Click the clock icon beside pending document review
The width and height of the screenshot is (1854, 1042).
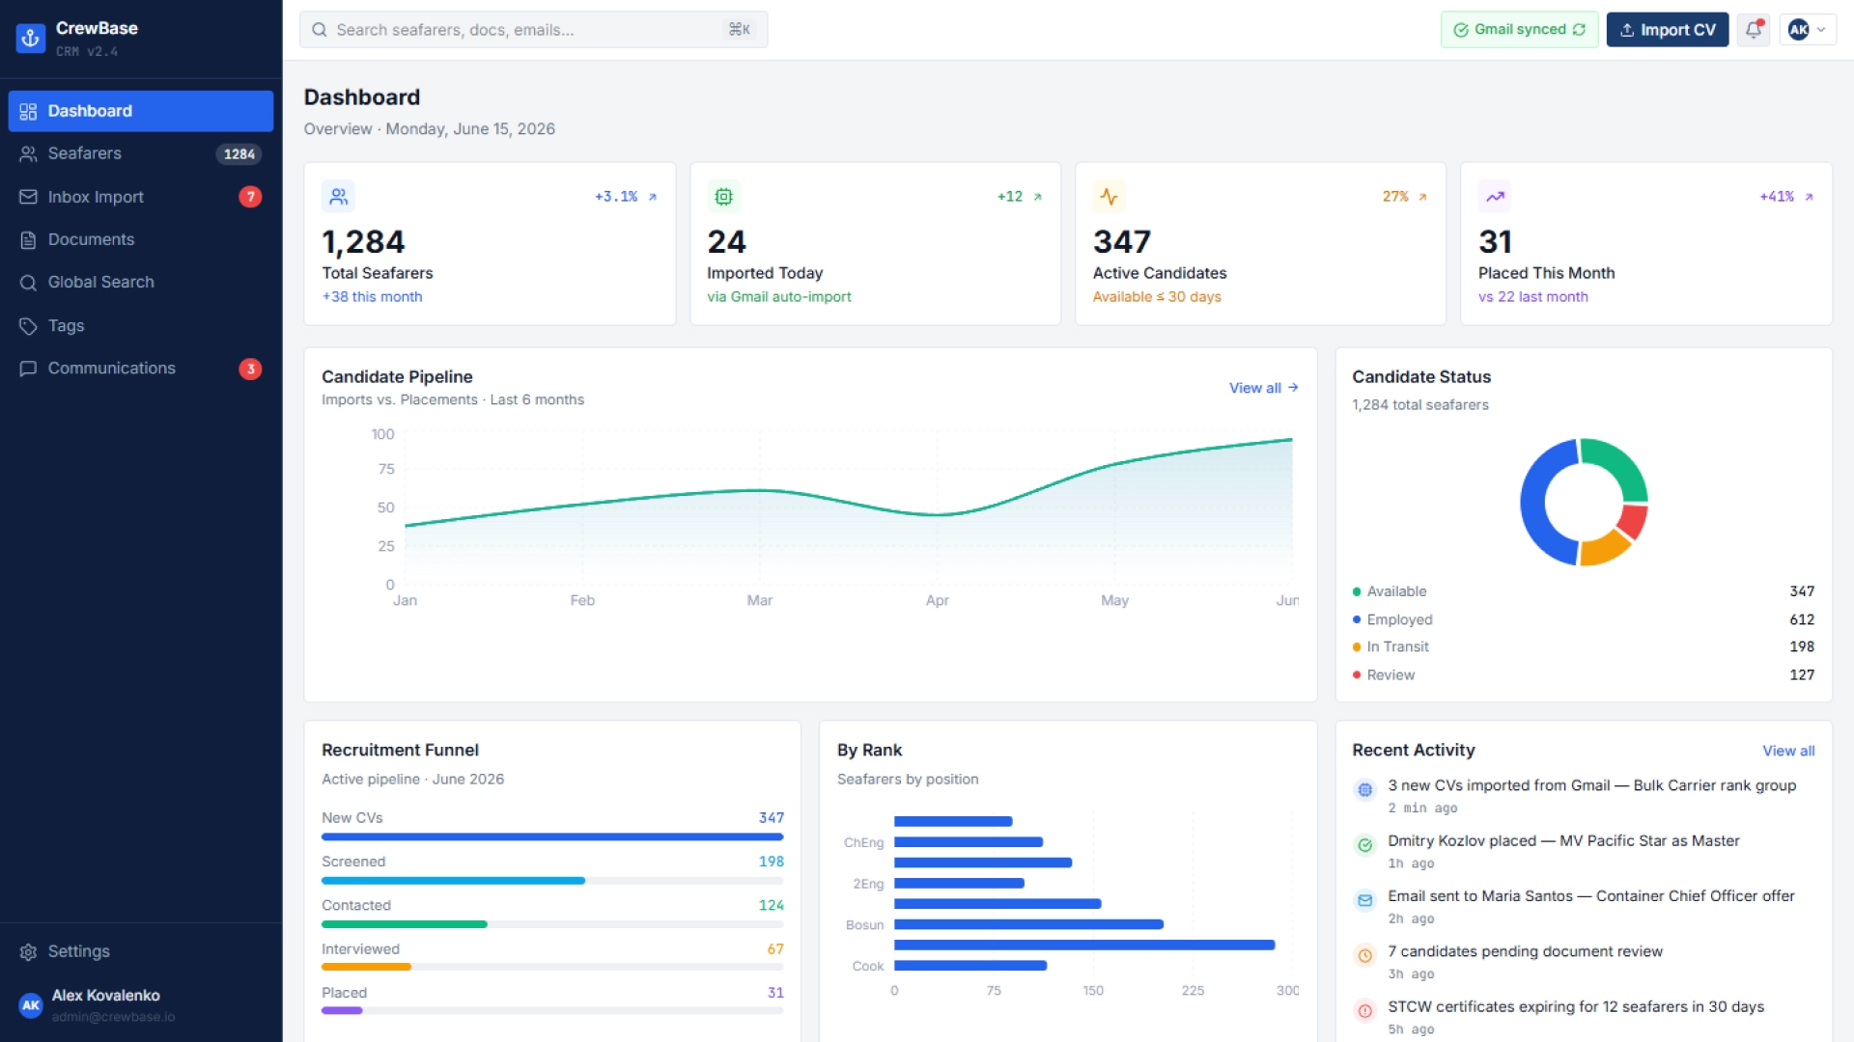coord(1364,956)
